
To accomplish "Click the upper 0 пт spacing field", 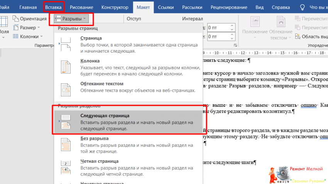I will tap(217, 28).
